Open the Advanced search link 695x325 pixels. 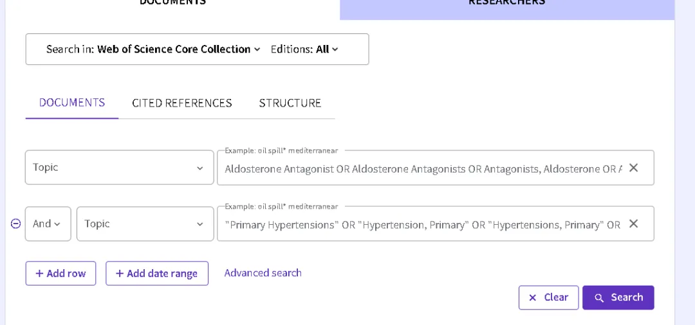point(263,273)
